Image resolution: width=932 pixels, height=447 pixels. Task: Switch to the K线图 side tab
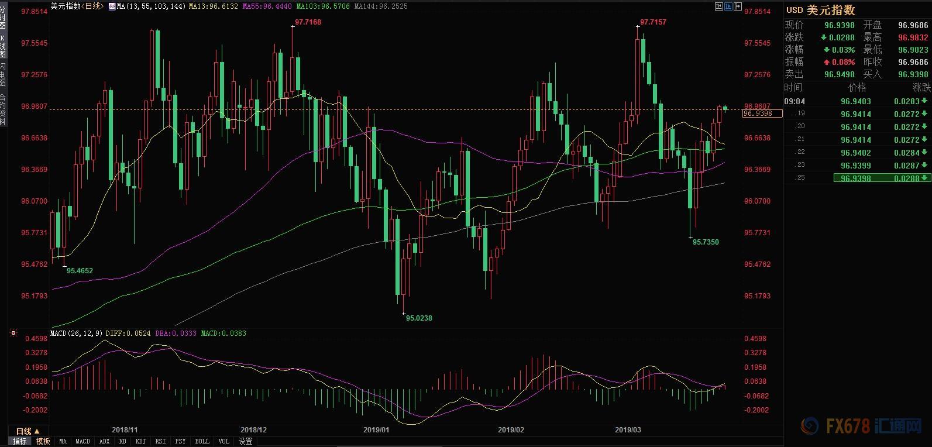pos(3,46)
